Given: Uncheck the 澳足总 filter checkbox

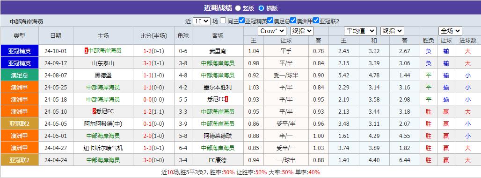Looking at the screenshot, I should pyautogui.click(x=270, y=21).
